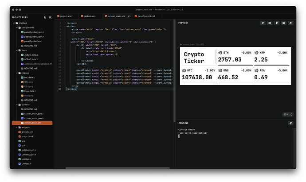Click the rocket icon in Console header
This screenshot has height=182, width=306.
coord(290,123)
